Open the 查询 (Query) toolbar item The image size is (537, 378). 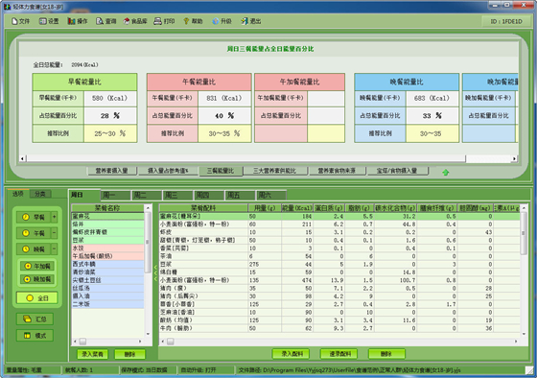click(105, 21)
